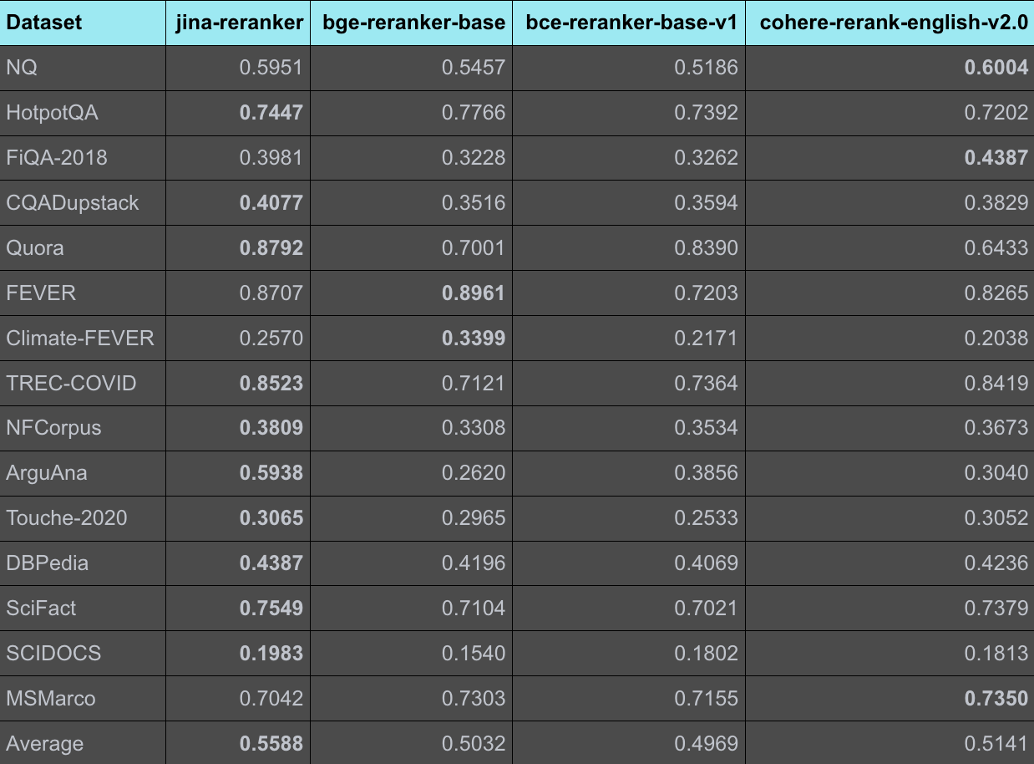This screenshot has height=764, width=1034.
Task: Select the NFCorpus row label
Action: tap(54, 428)
